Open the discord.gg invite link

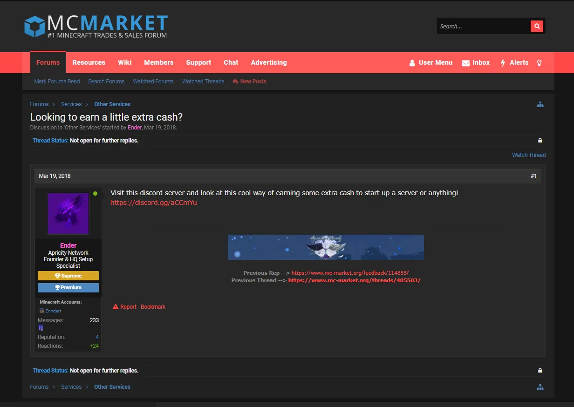[153, 203]
